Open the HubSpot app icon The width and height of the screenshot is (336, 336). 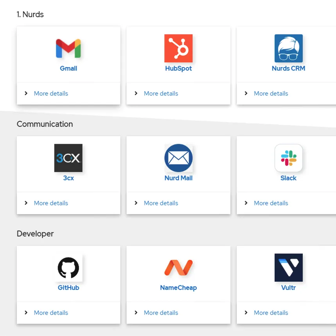point(178,48)
